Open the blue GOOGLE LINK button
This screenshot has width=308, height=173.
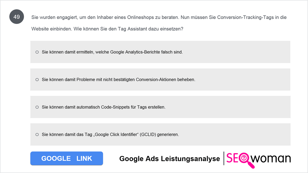[67, 158]
